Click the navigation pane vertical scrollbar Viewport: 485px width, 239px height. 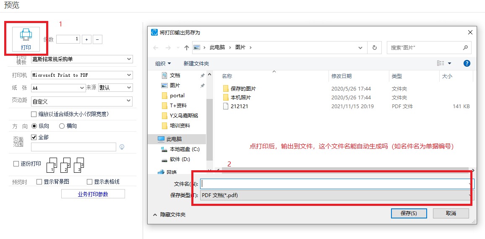210,130
